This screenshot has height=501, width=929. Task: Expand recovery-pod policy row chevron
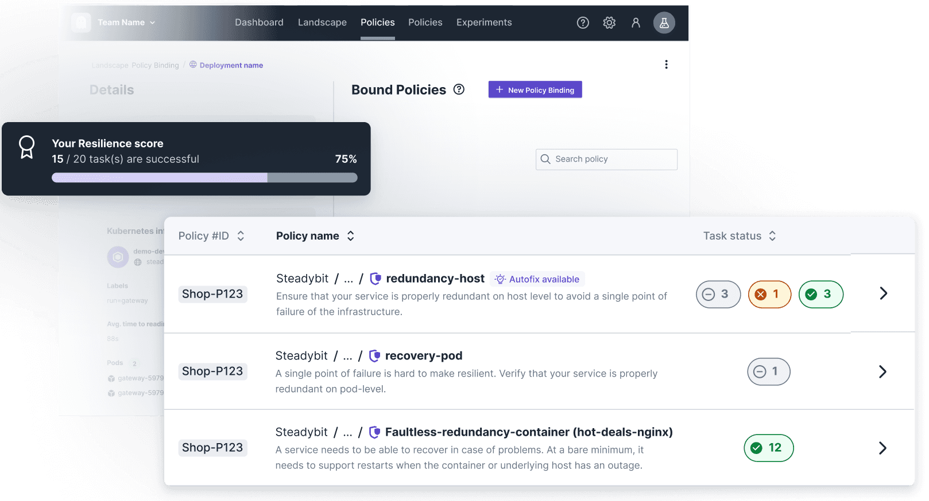pyautogui.click(x=883, y=371)
